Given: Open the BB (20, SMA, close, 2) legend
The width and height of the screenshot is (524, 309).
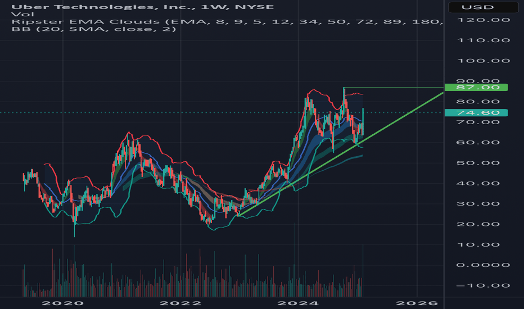Looking at the screenshot, I should tap(93, 29).
